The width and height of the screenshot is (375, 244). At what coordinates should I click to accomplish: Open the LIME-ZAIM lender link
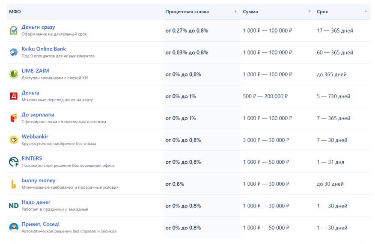(35, 71)
